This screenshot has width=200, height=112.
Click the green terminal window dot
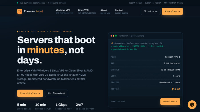click(x=116, y=36)
